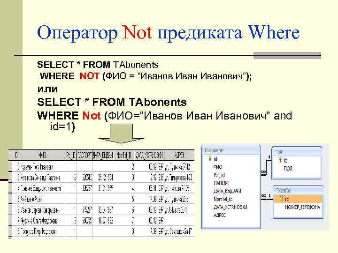The image size is (338, 253).
Task: Click the TPol table title bar
Action: 297,152
